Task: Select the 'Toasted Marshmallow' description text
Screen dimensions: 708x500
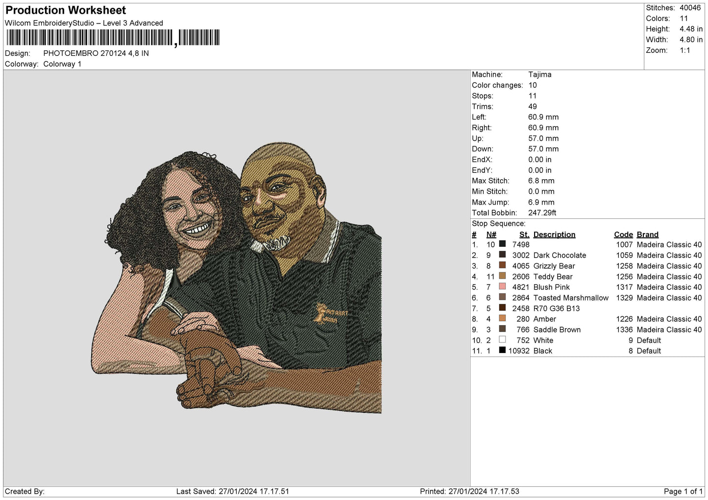Action: (571, 298)
